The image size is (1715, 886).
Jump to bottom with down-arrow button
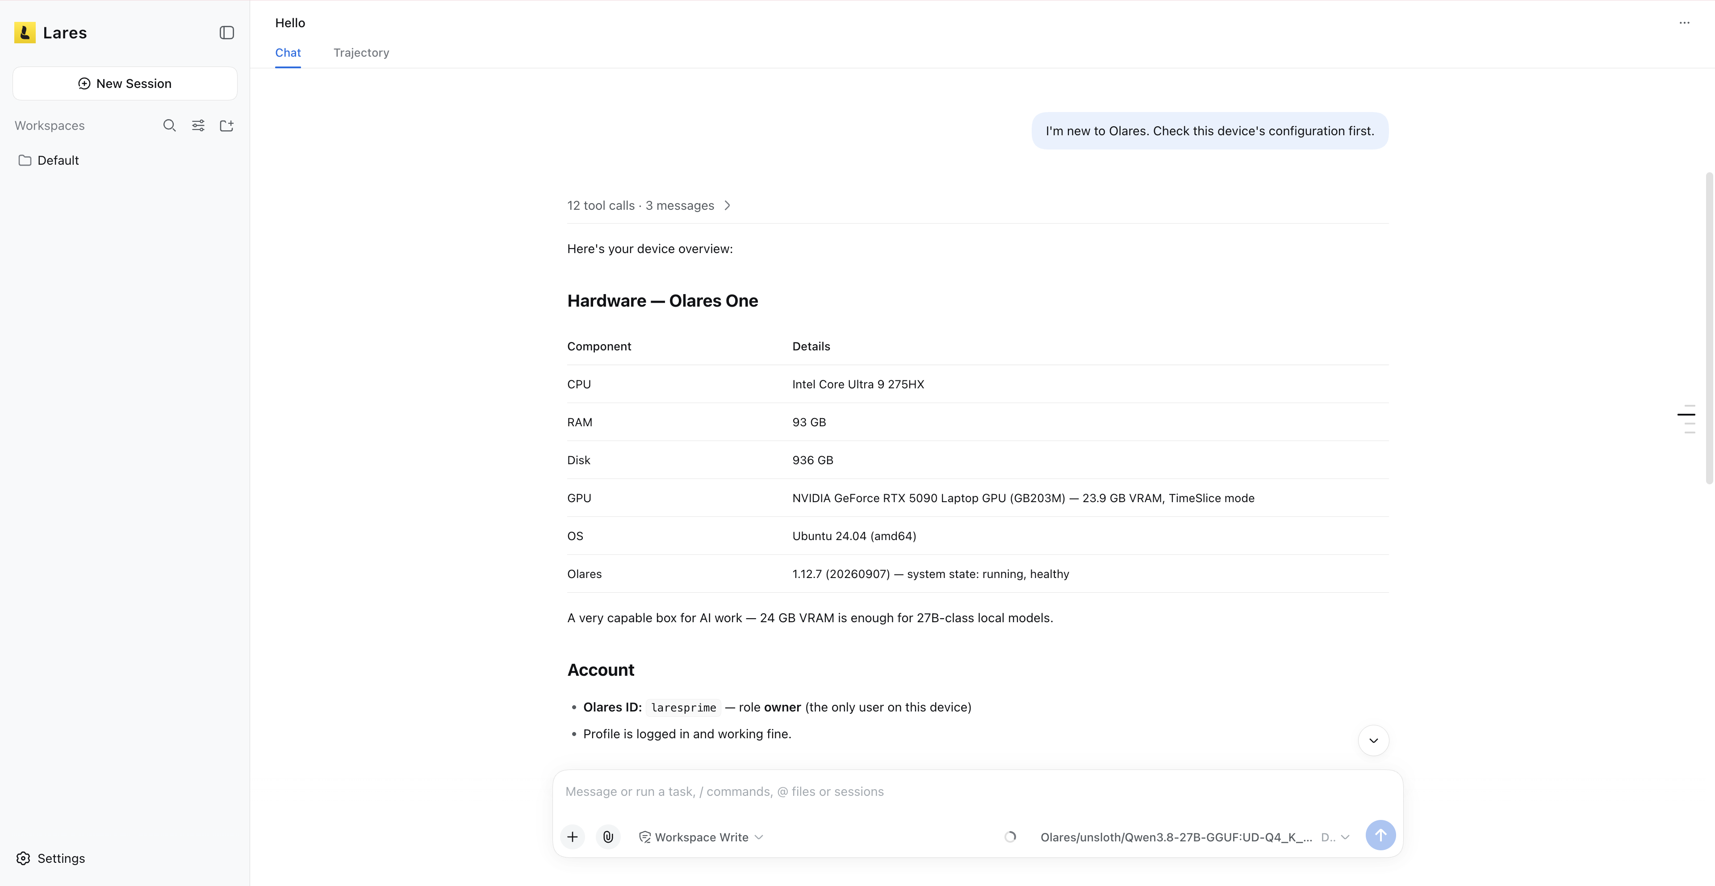click(x=1373, y=740)
